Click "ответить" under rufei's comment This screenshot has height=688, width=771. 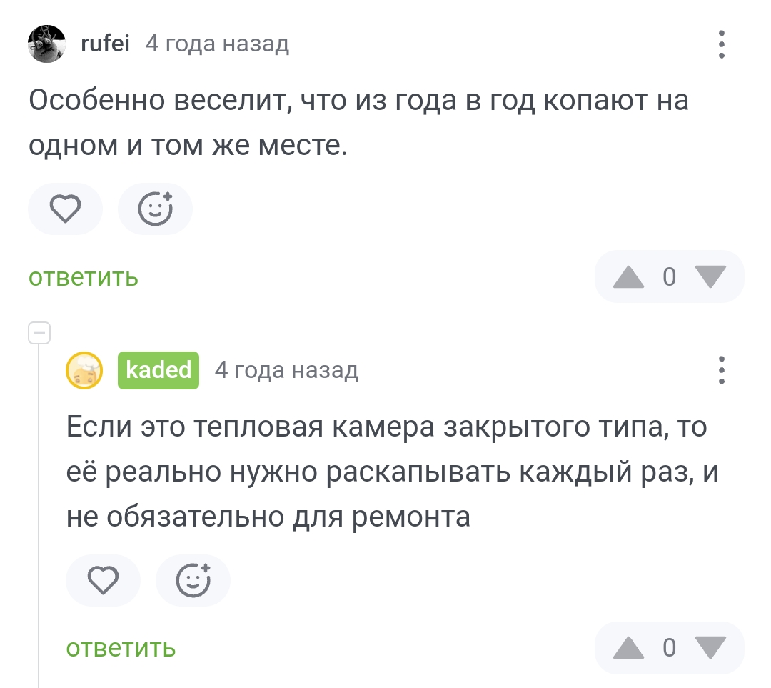84,277
